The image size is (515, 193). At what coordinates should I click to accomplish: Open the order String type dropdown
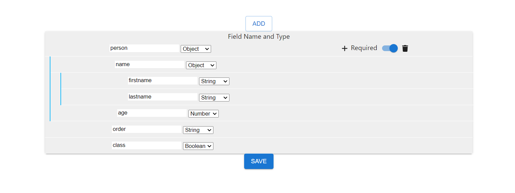(198, 130)
